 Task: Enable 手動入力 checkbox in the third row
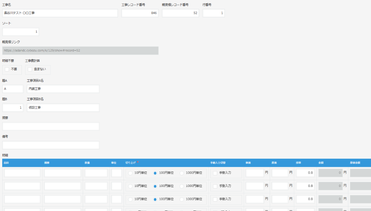[215, 200]
